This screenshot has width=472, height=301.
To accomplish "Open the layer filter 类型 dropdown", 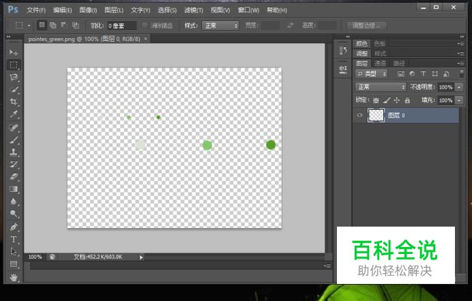I will (x=371, y=74).
